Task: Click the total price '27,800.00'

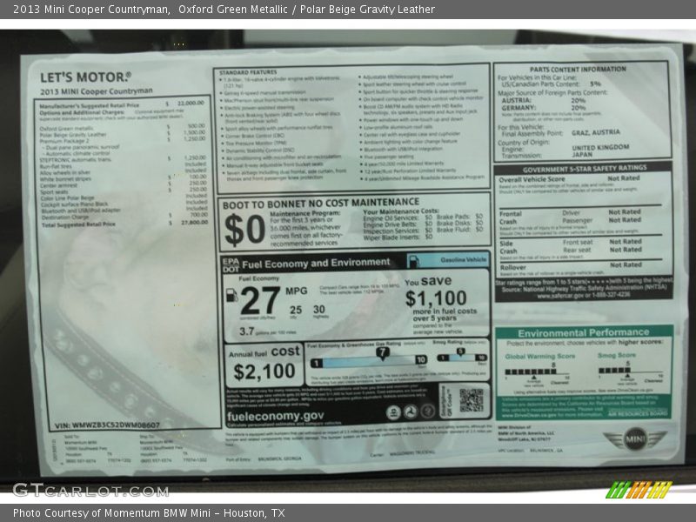Action: pyautogui.click(x=194, y=223)
